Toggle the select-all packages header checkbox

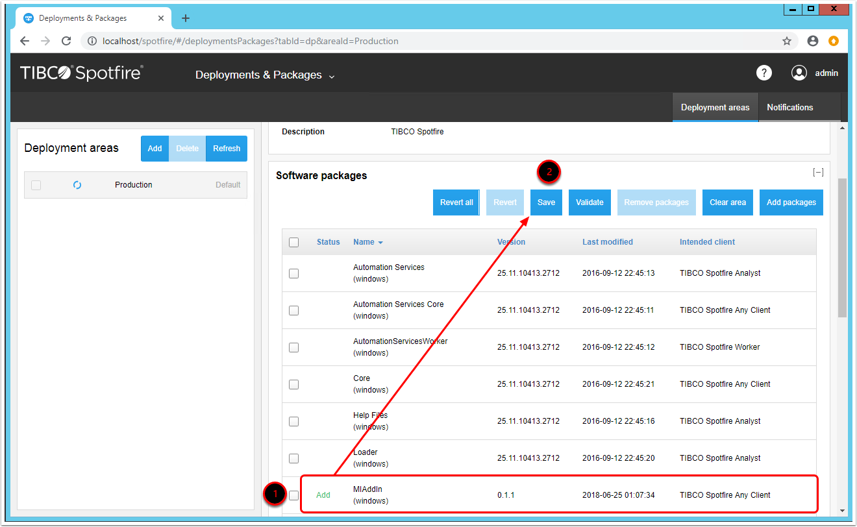pyautogui.click(x=294, y=242)
